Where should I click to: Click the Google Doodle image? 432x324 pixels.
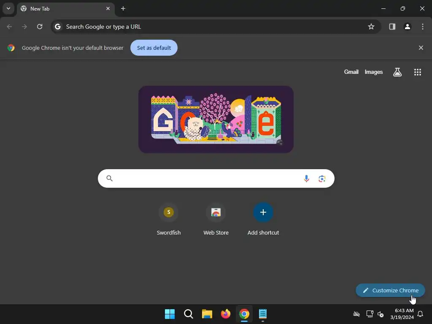point(216,119)
